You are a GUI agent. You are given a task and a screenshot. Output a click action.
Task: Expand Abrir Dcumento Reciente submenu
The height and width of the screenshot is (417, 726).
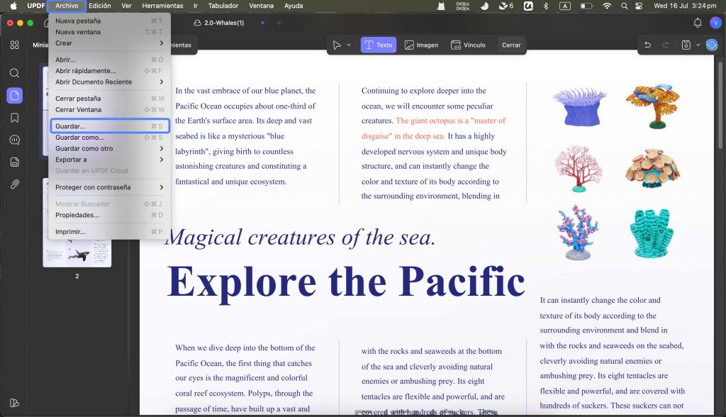pos(109,82)
